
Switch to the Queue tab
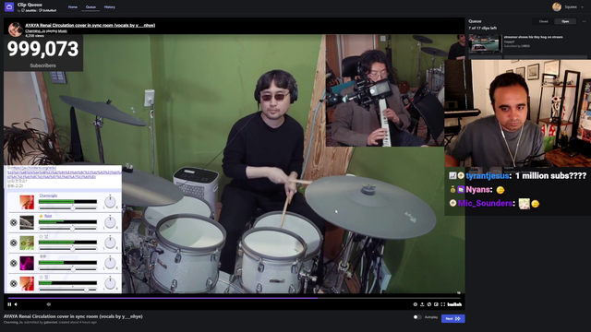tap(90, 7)
